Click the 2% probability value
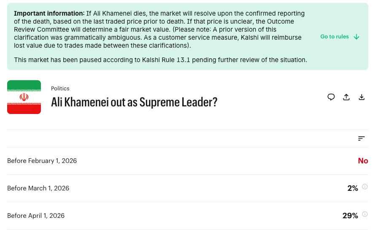 click(x=353, y=188)
